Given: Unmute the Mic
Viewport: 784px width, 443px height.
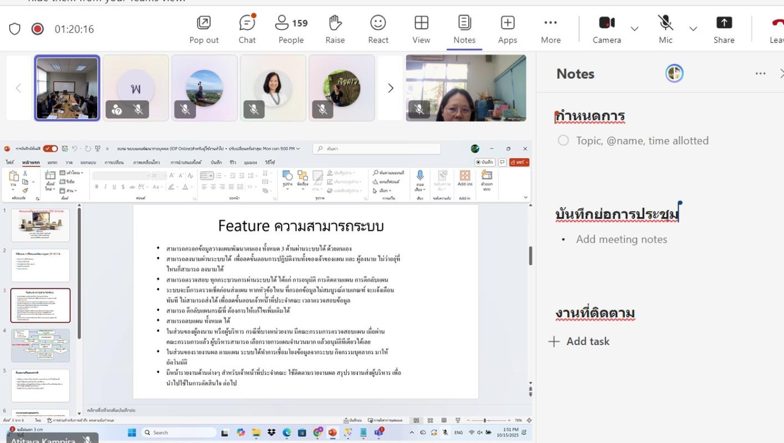Looking at the screenshot, I should pyautogui.click(x=665, y=29).
